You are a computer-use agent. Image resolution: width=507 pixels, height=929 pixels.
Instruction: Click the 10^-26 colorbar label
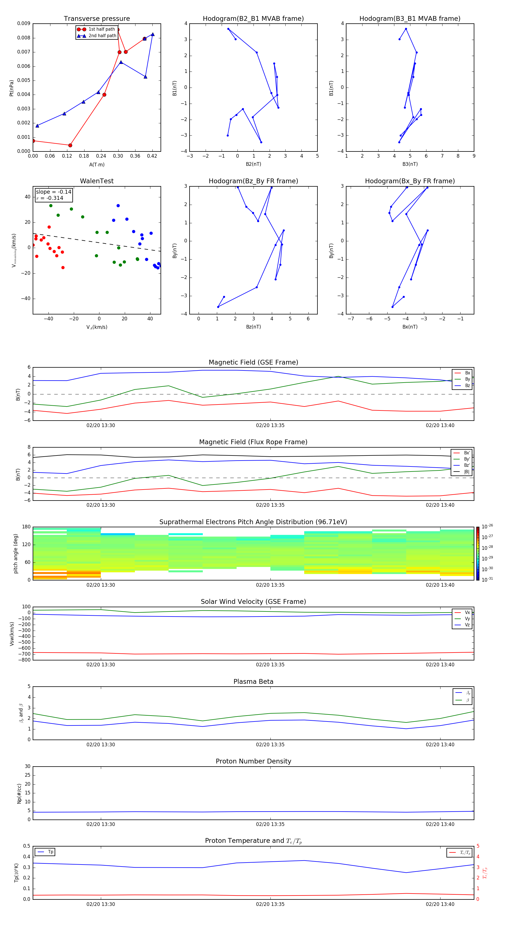pos(487,526)
